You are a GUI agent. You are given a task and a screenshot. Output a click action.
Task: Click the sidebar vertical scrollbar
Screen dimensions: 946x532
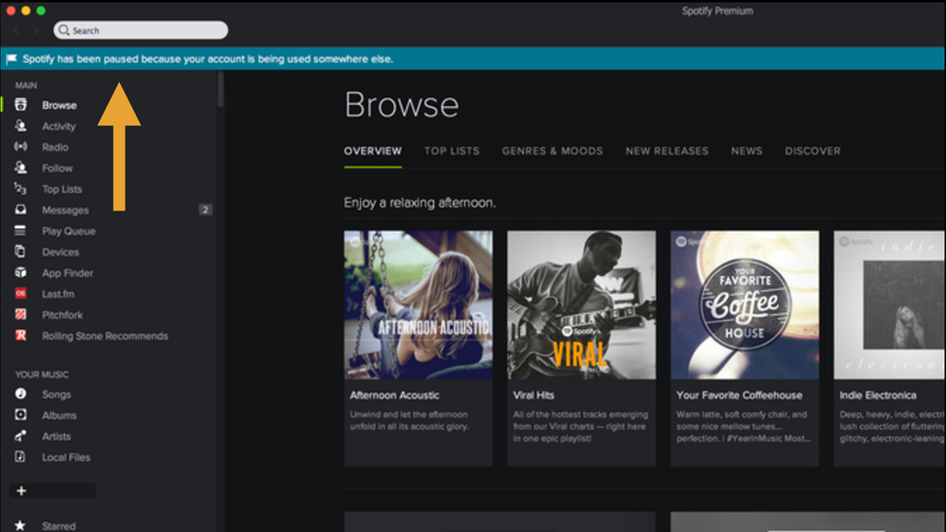click(x=221, y=90)
